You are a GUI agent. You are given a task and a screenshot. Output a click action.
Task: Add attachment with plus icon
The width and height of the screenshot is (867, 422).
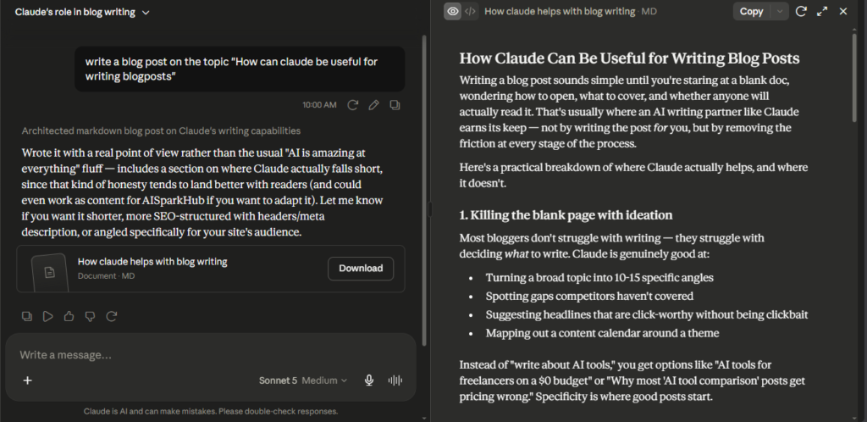tap(27, 380)
